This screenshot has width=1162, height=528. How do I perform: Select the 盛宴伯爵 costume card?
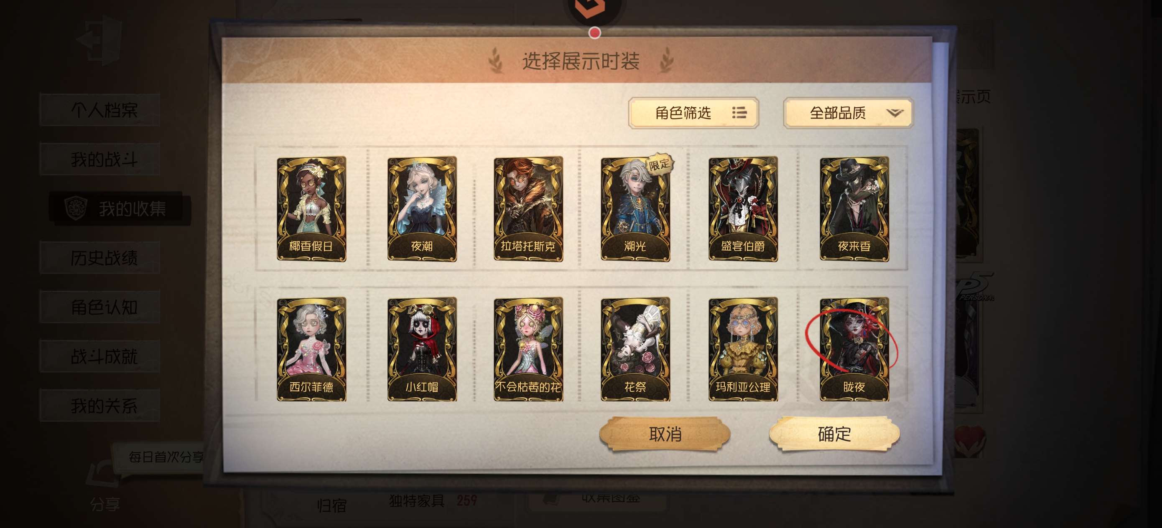(x=743, y=209)
